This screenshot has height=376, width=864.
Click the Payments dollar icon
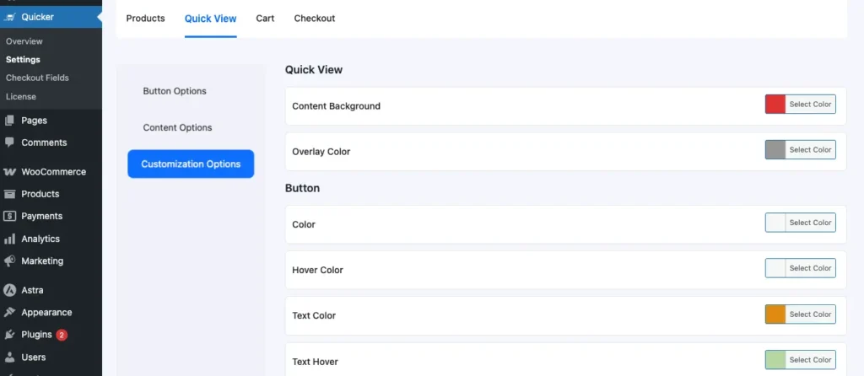pyautogui.click(x=9, y=217)
